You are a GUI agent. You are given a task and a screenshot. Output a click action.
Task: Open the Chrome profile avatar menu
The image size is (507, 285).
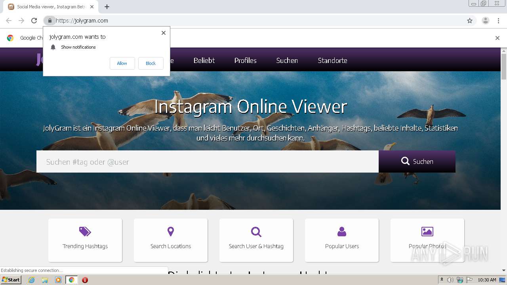(x=486, y=21)
